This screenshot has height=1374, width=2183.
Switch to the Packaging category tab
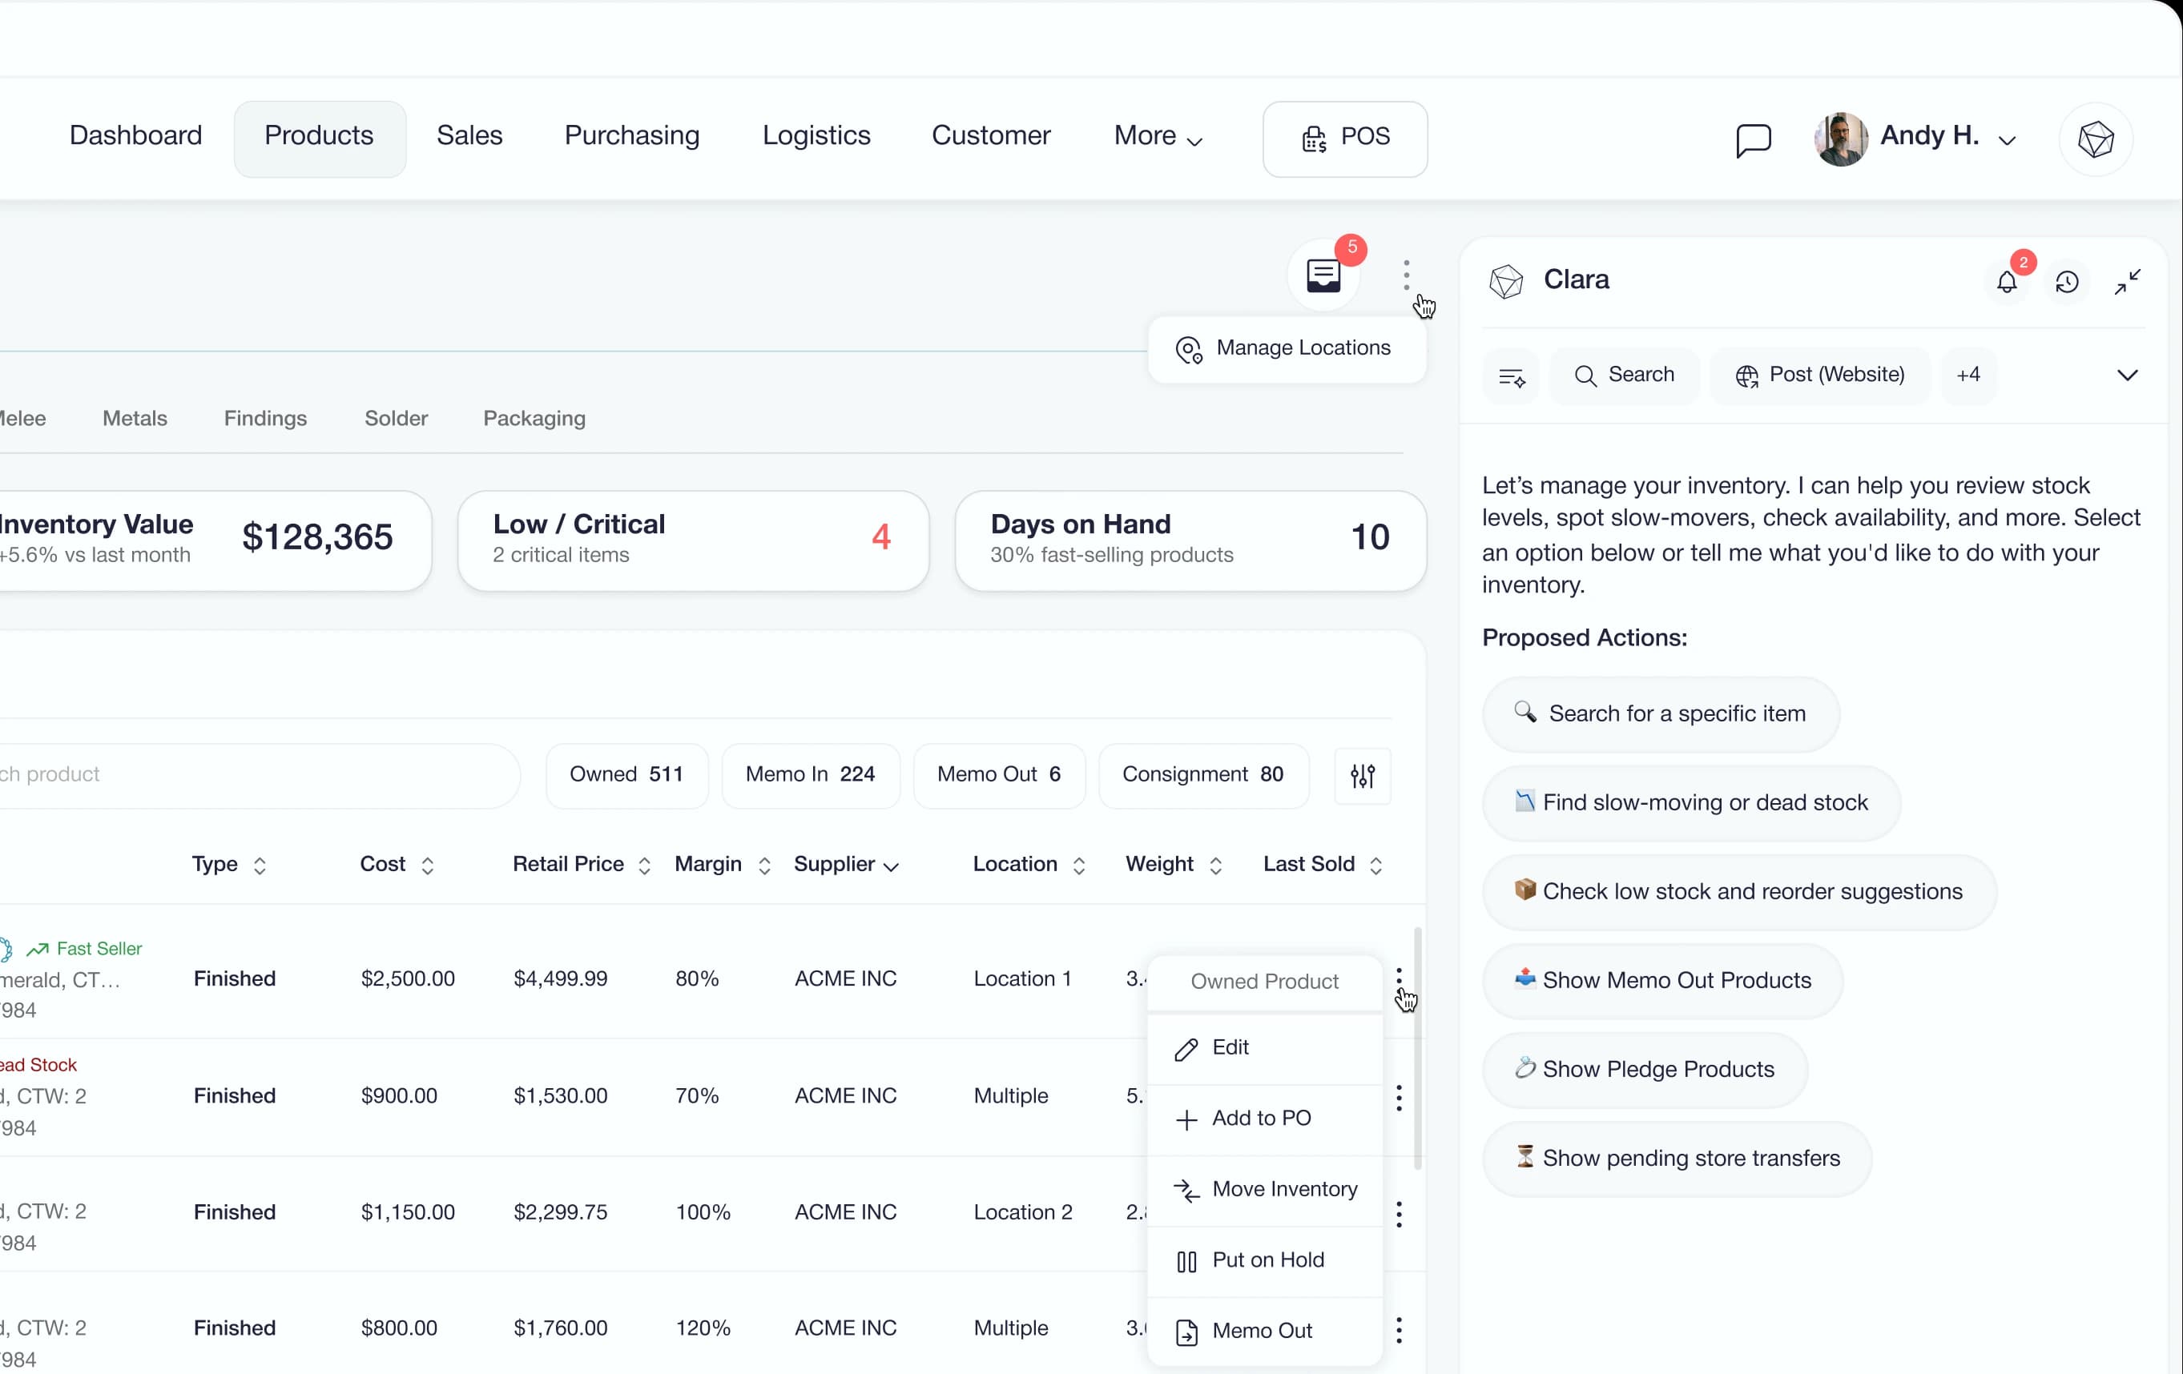tap(534, 419)
